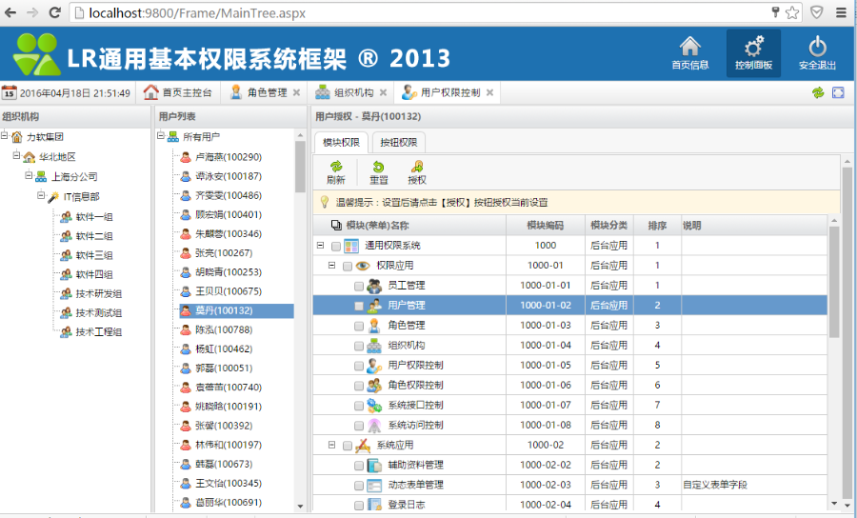This screenshot has width=857, height=518.
Task: Switch to the 按钮权限 tab
Action: click(x=398, y=143)
